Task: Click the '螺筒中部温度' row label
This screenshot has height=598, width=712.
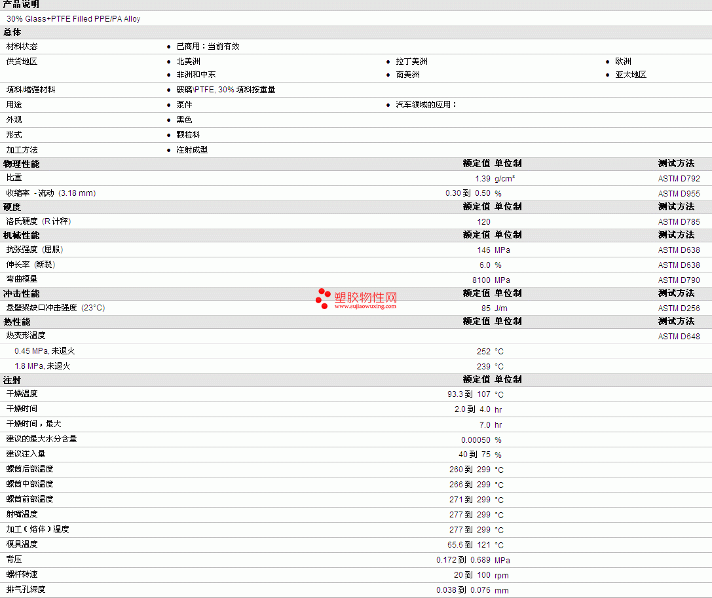Action: [29, 483]
